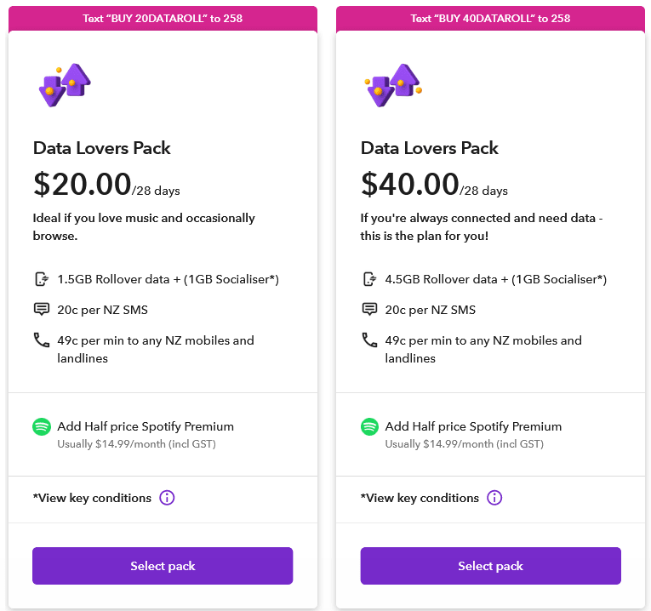Click rollover data icon in $20 pack
Viewport: 651px width, 611px height.
coord(41,279)
